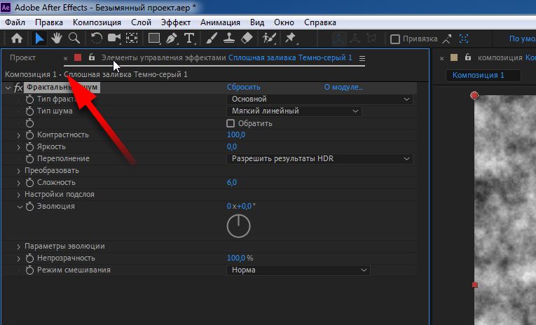Expand the Параметры эволюции group
The image size is (536, 325).
tap(19, 247)
